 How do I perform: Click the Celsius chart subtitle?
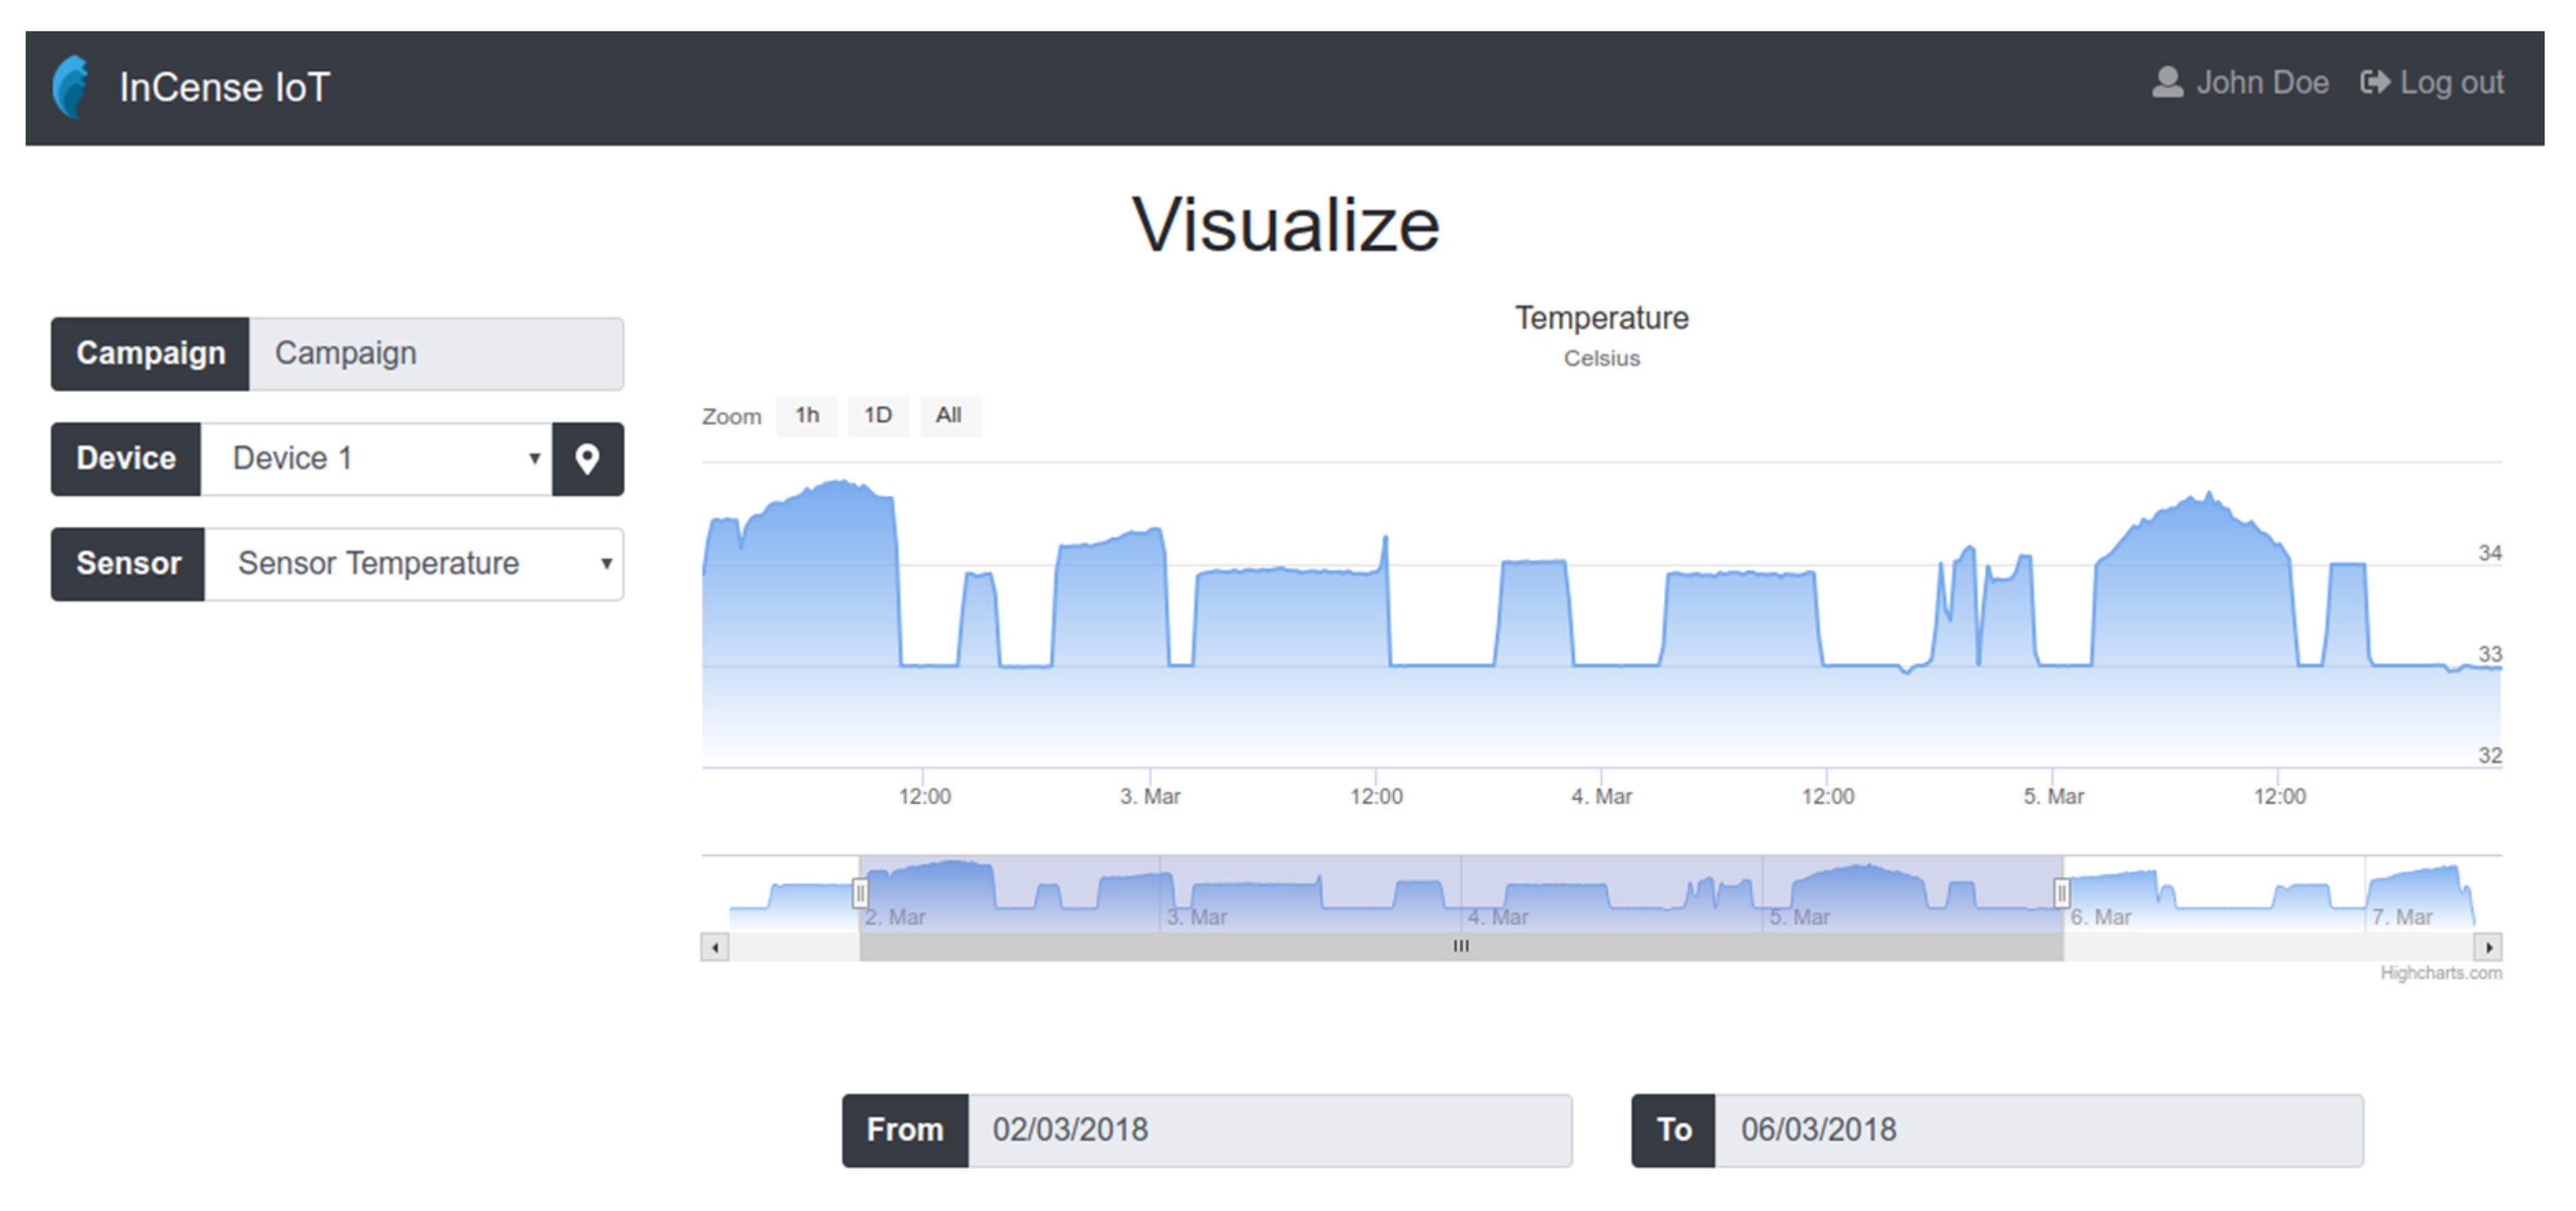(1601, 358)
